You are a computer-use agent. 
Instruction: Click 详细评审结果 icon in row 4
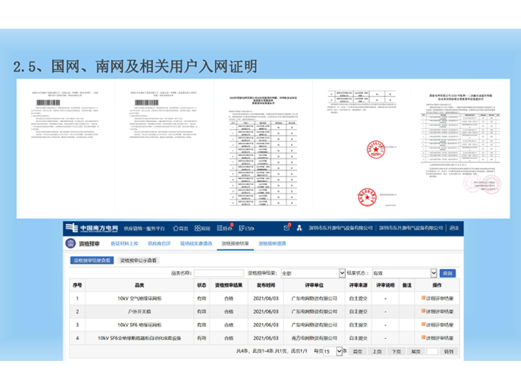tap(423, 338)
